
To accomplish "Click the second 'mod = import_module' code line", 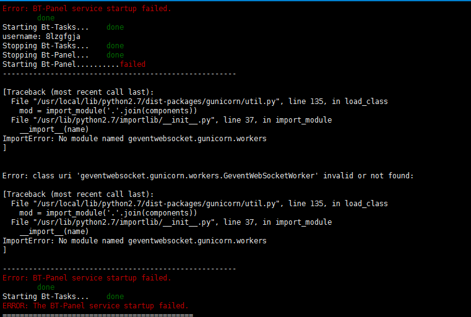I will coord(108,213).
